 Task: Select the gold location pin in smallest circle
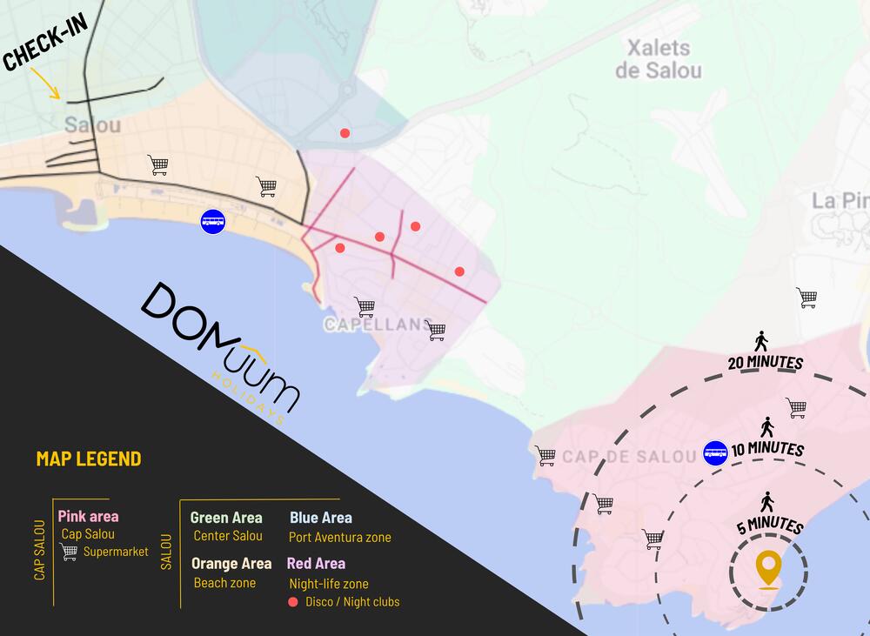tap(768, 569)
